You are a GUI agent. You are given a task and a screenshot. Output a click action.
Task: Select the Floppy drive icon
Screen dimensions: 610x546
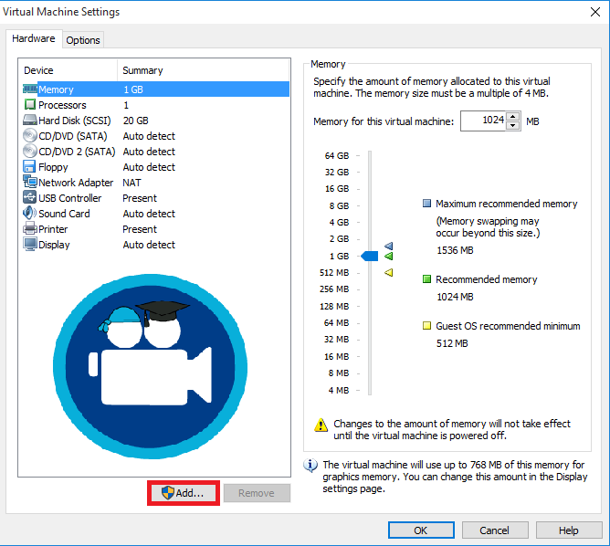tap(29, 167)
